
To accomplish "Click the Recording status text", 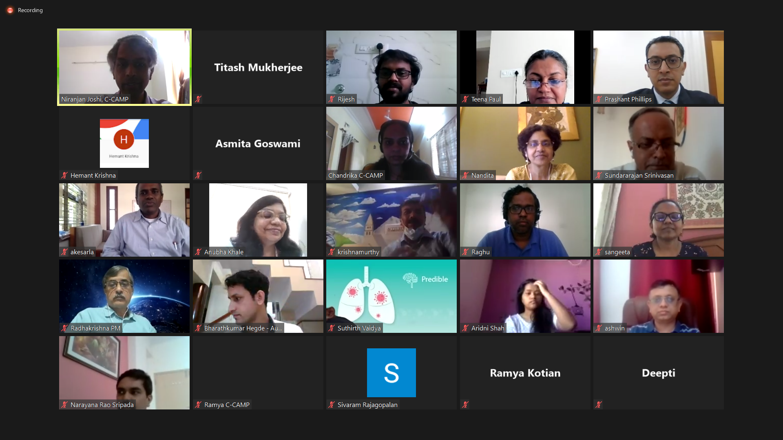I will 30,10.
